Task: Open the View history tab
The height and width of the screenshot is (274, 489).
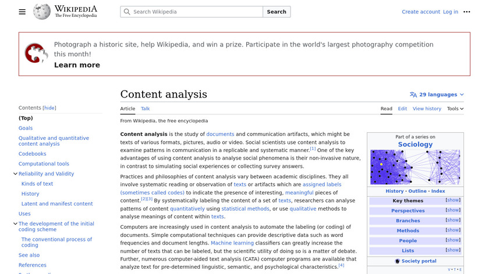Action: pos(427,109)
